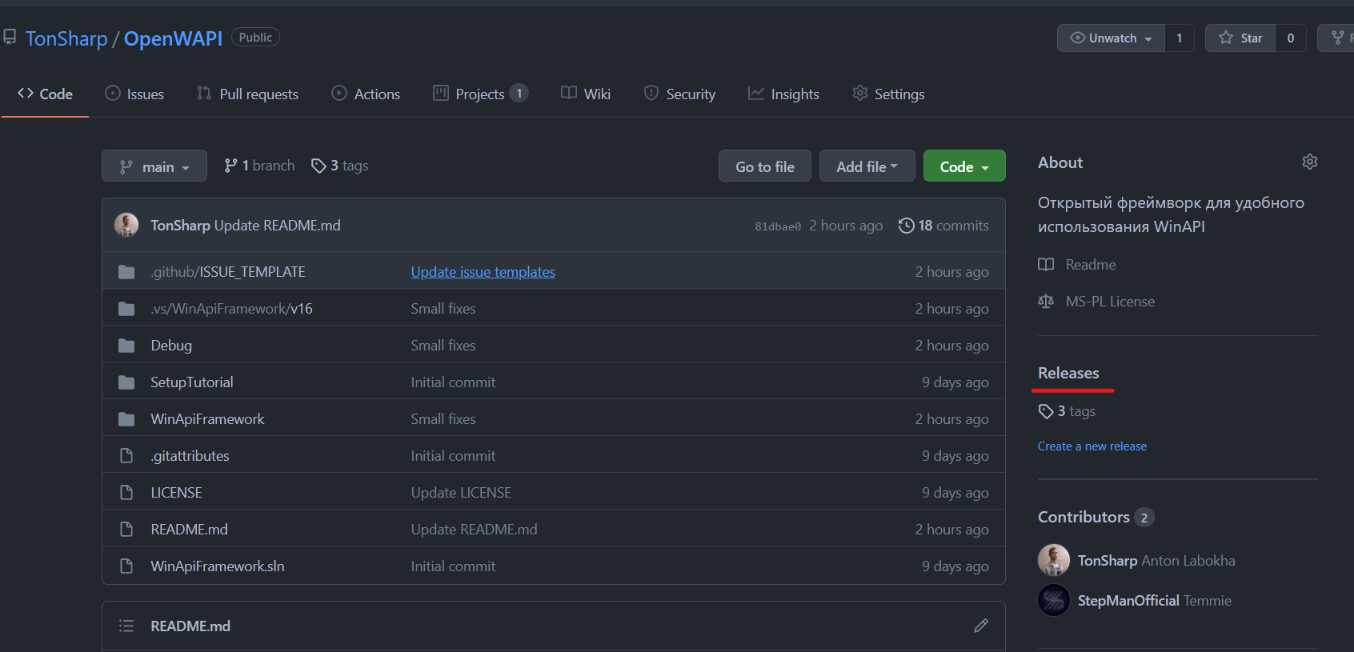Open the Releases heading link
The height and width of the screenshot is (652, 1354).
pyautogui.click(x=1068, y=373)
